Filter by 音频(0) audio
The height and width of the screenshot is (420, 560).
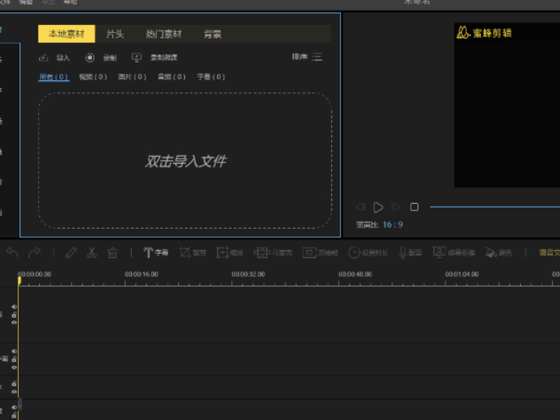172,77
